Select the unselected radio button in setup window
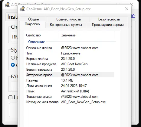Image resolution: width=141 pixels, height=127 pixels. pos(13,58)
